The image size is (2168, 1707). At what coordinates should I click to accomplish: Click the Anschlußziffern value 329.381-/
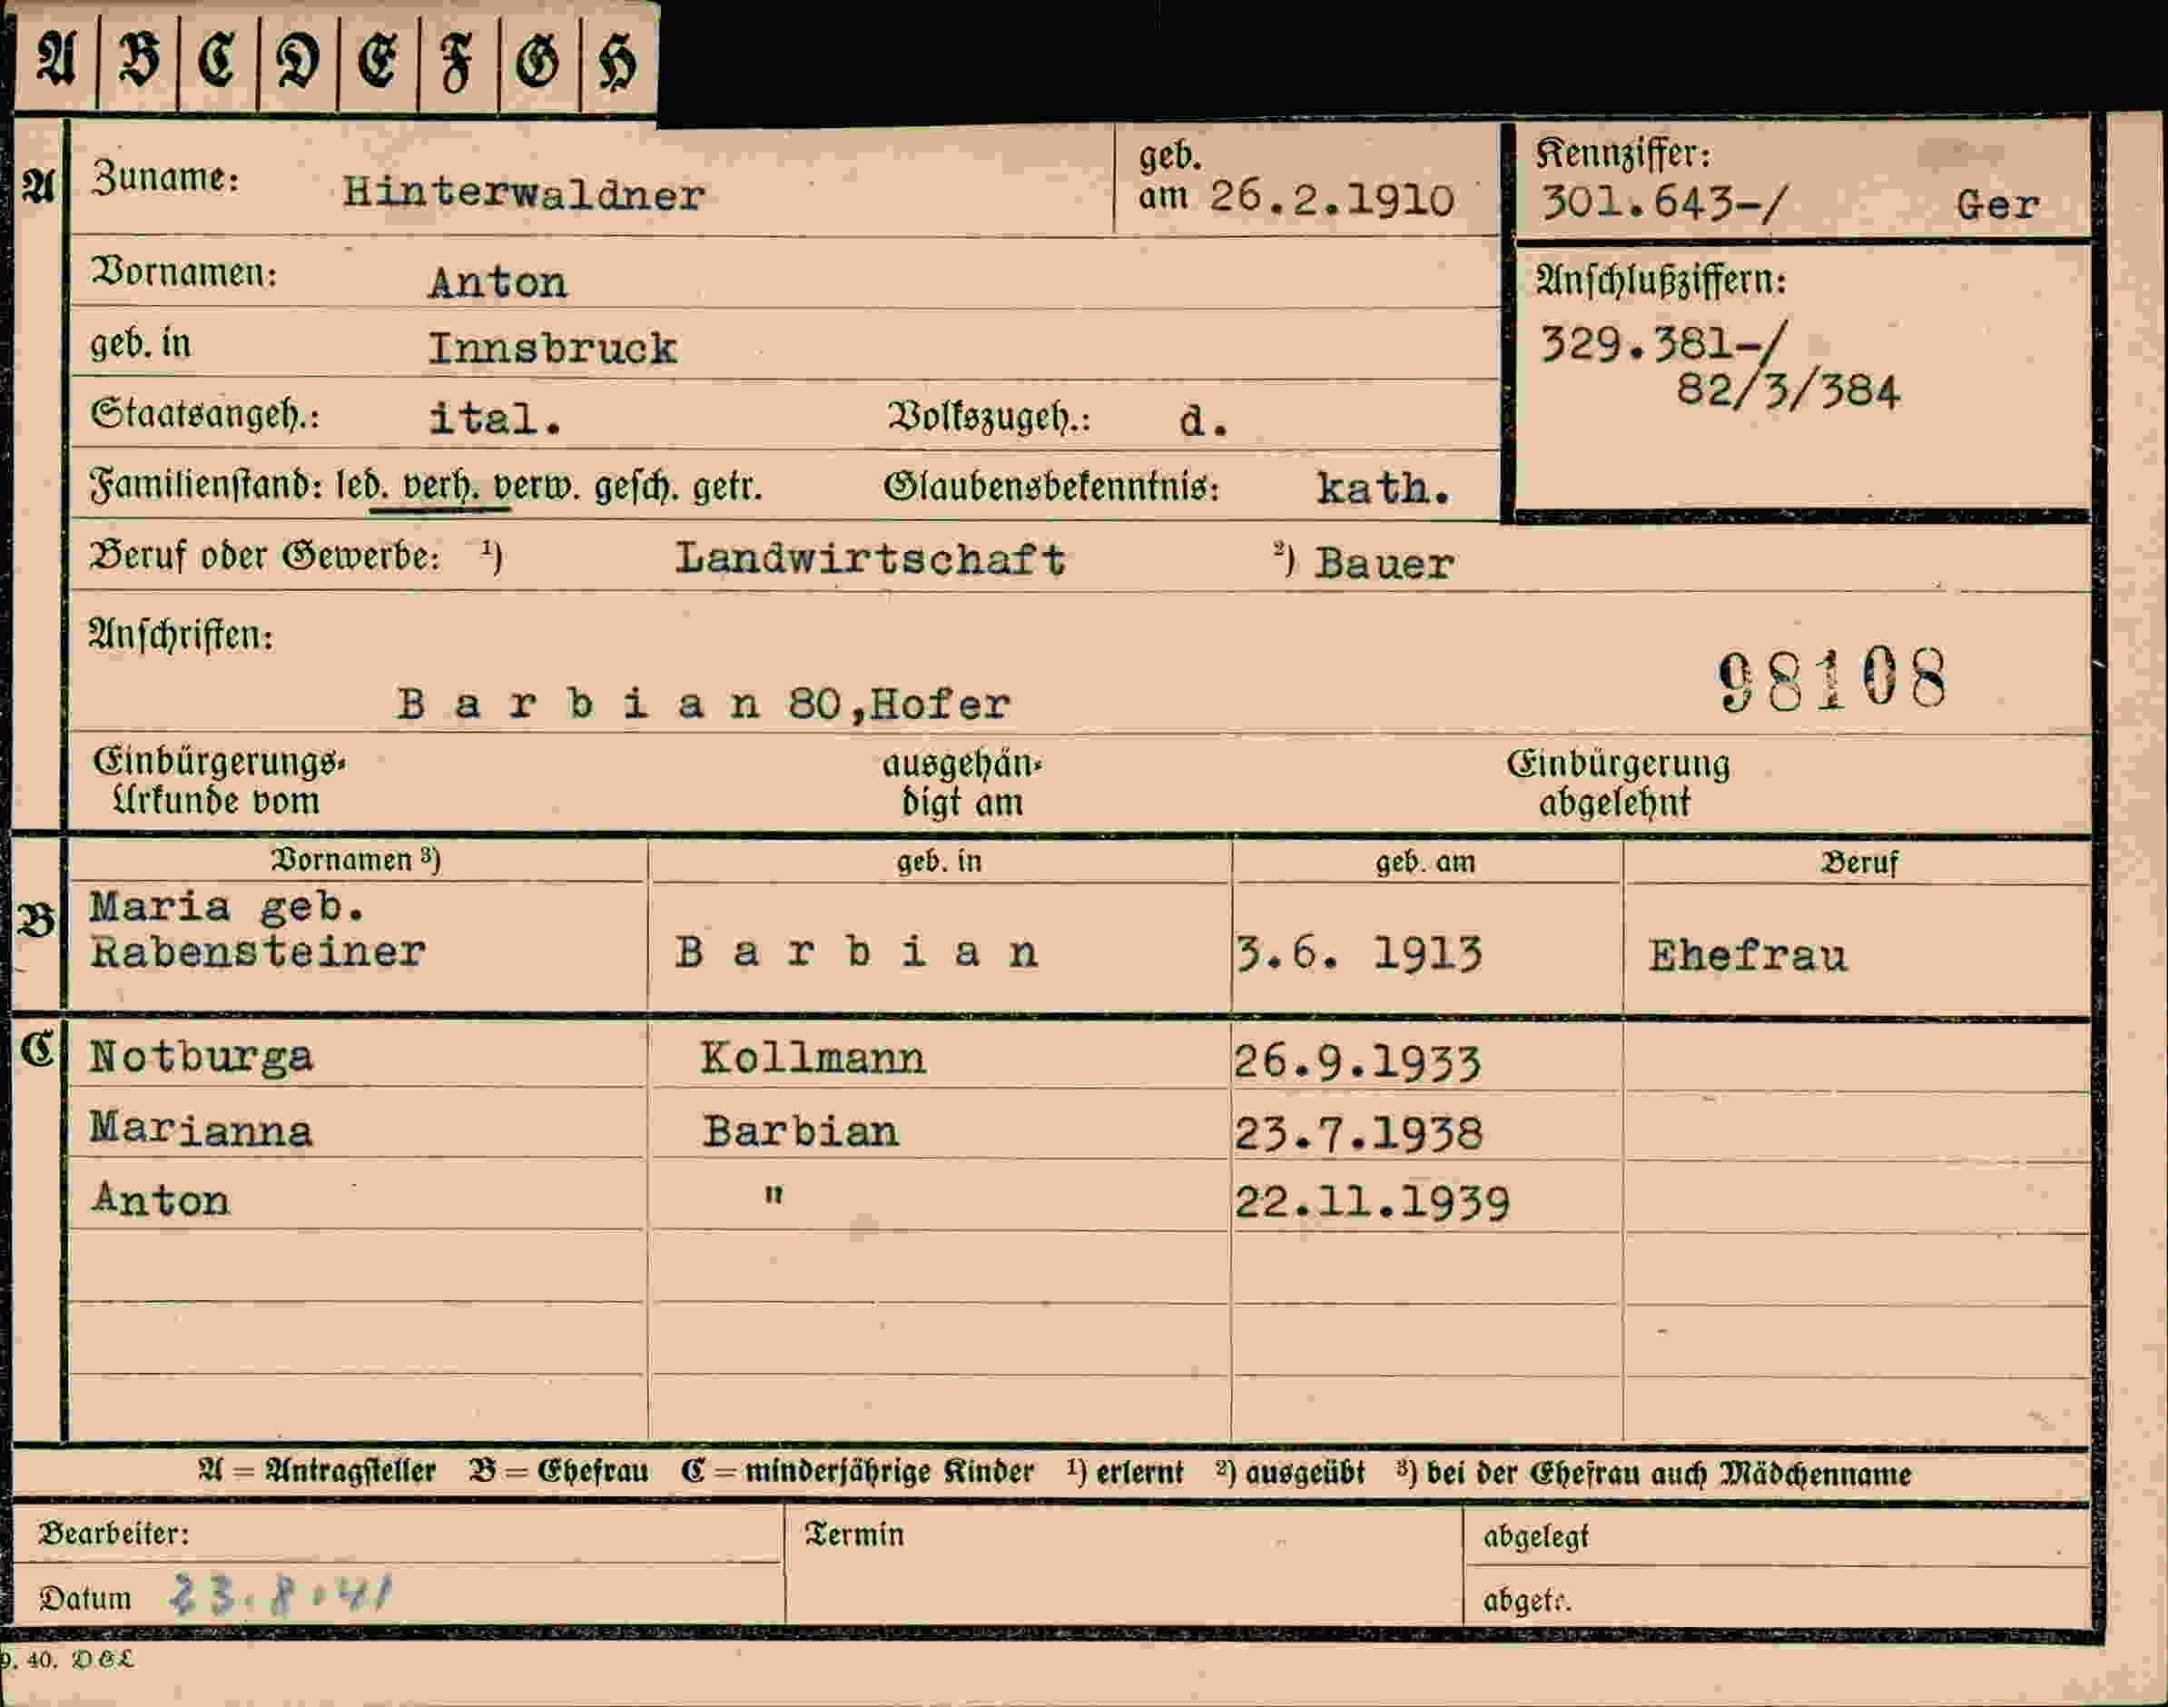click(1662, 344)
